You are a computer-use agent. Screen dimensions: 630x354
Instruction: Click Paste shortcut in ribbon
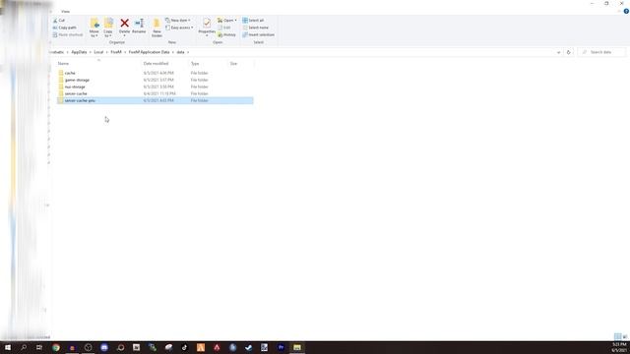coord(68,34)
